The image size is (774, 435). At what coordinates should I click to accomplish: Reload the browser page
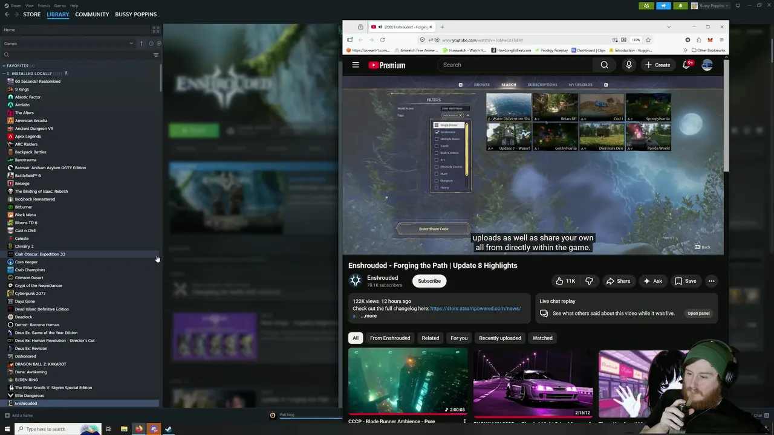[382, 40]
